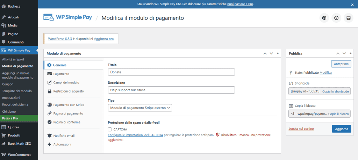Open Template del modulo submenu item
This screenshot has height=160, width=358.
tap(17, 91)
